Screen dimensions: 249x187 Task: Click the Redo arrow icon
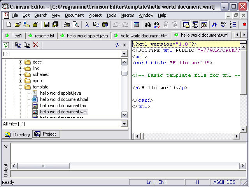coord(125,25)
